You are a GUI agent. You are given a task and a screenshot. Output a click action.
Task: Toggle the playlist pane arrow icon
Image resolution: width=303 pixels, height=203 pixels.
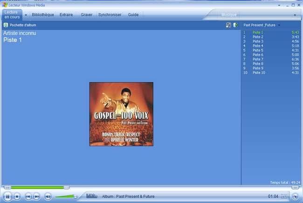click(235, 25)
